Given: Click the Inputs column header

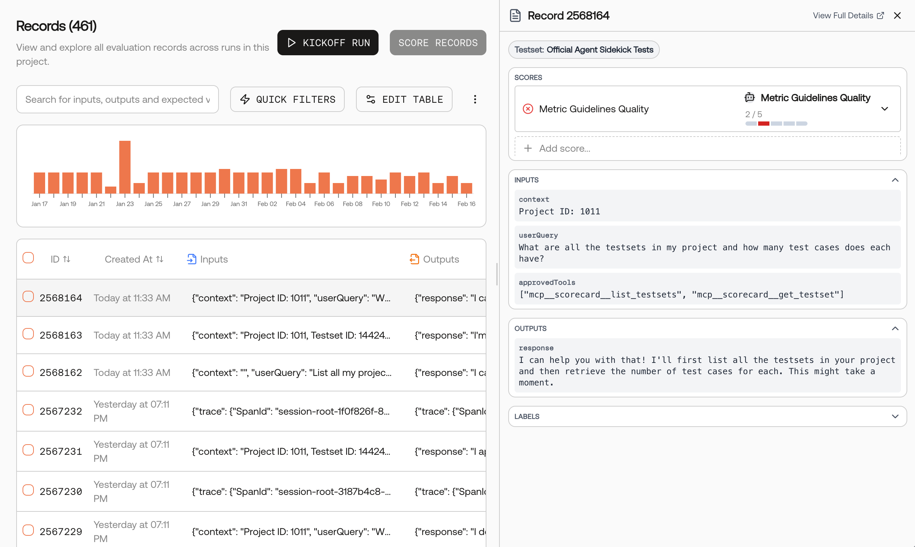Looking at the screenshot, I should click(x=207, y=259).
